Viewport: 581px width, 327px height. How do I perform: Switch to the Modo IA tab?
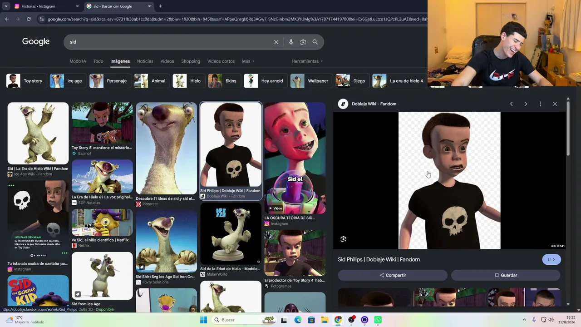pyautogui.click(x=78, y=61)
